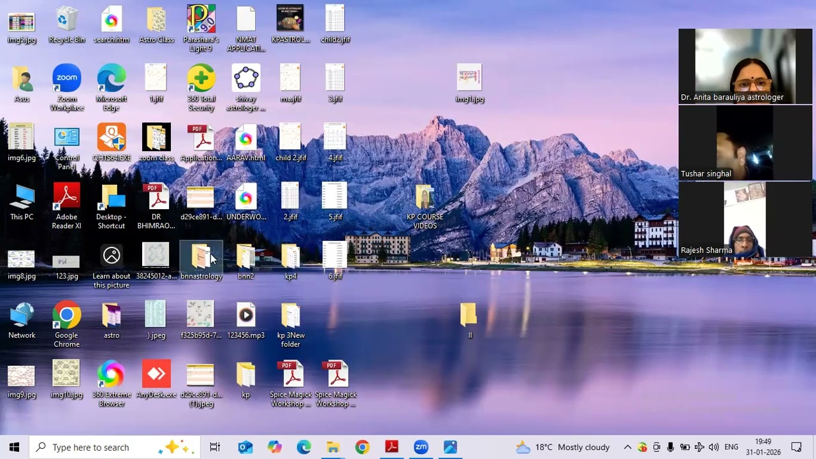
Task: Select the 360 Total Security desktop icon
Action: (201, 88)
